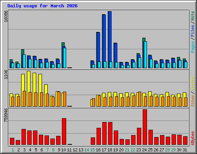197x154 pixels.
Task: Click day 10 on the x-axis
Action: pyautogui.click(x=63, y=150)
